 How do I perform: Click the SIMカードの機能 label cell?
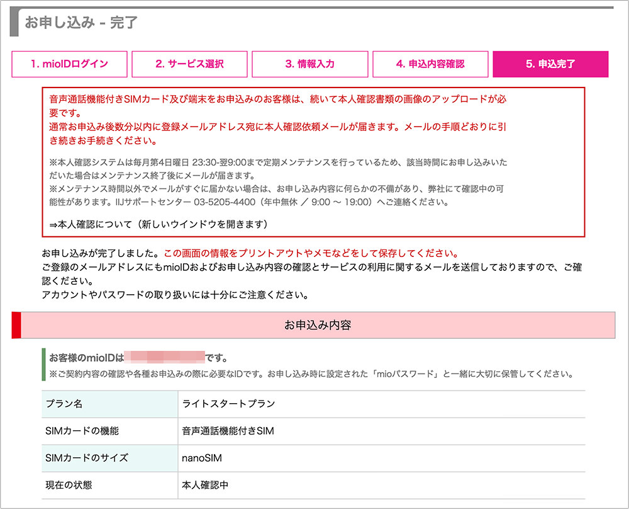coord(109,431)
